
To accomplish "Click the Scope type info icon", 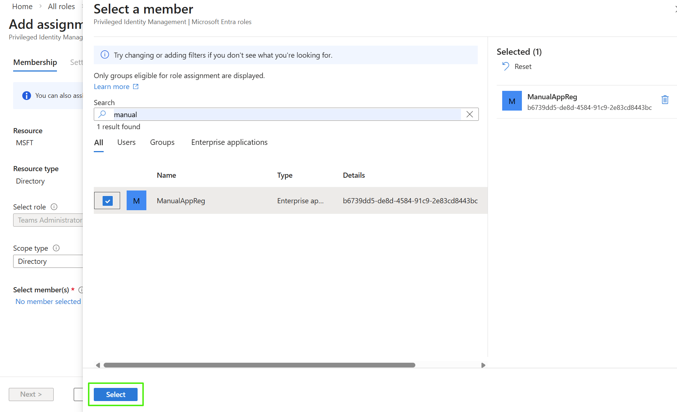I will pyautogui.click(x=56, y=248).
